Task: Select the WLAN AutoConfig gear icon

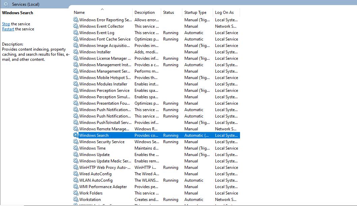Action: pyautogui.click(x=76, y=180)
